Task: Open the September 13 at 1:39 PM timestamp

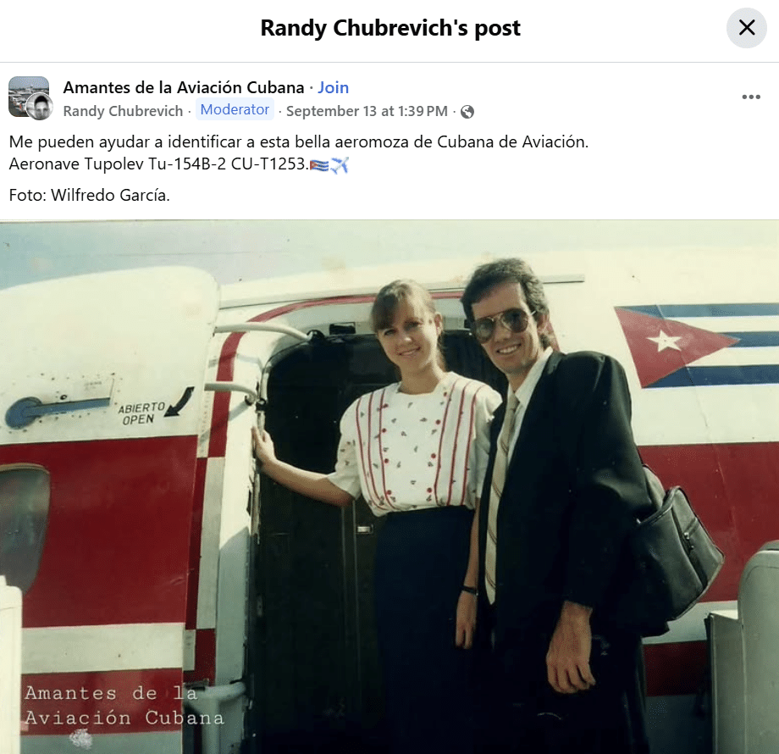Action: (367, 111)
